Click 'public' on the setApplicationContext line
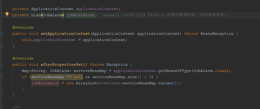Viewport: 260px width, 109px height. tap(19, 34)
